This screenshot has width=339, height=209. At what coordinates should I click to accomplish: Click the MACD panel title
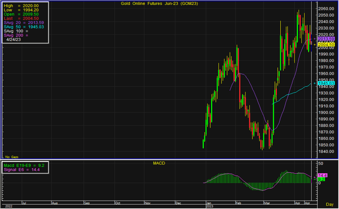coord(158,162)
